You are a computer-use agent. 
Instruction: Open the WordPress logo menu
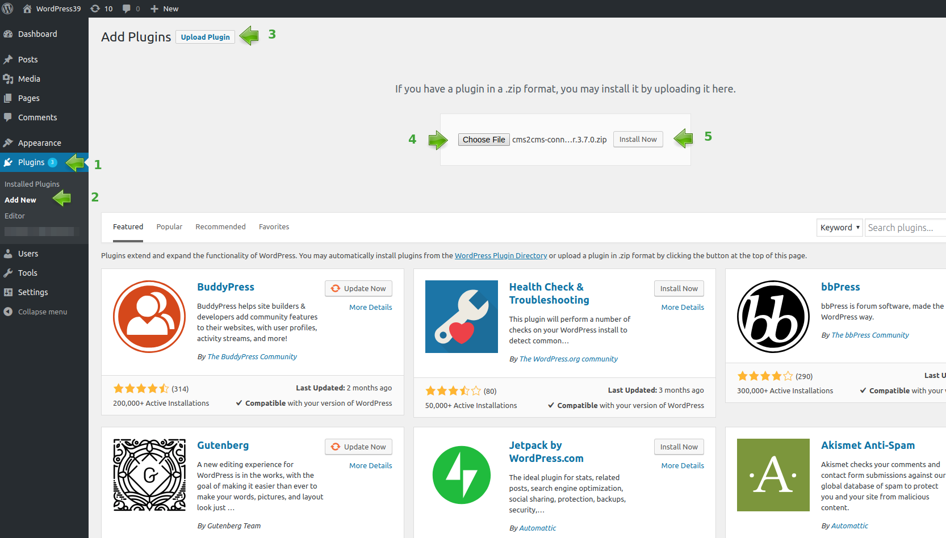[x=8, y=9]
